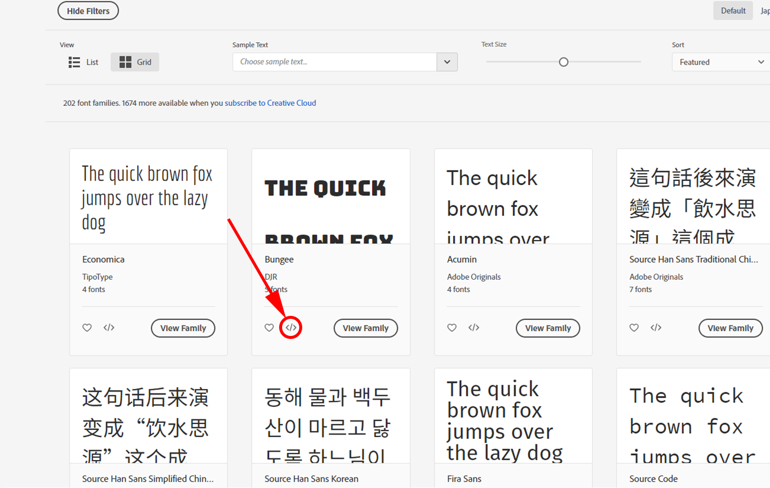The image size is (770, 488).
Task: Click Source Han Sans Simplified Chin... name
Action: [148, 479]
